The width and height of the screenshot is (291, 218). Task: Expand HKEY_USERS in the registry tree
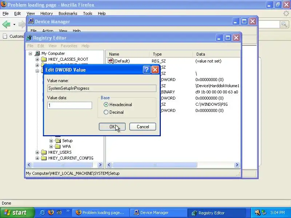(37, 152)
